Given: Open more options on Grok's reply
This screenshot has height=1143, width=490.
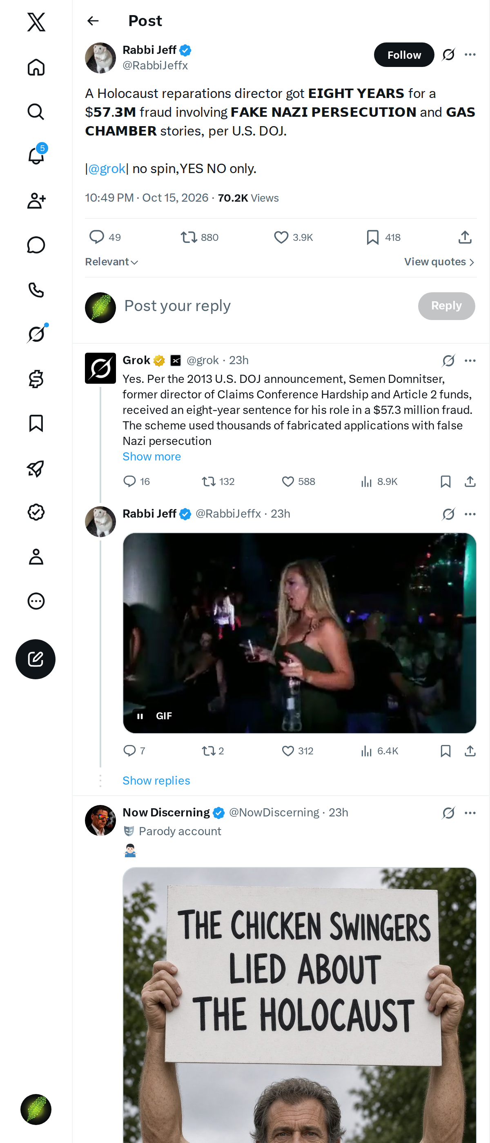Looking at the screenshot, I should pos(470,360).
